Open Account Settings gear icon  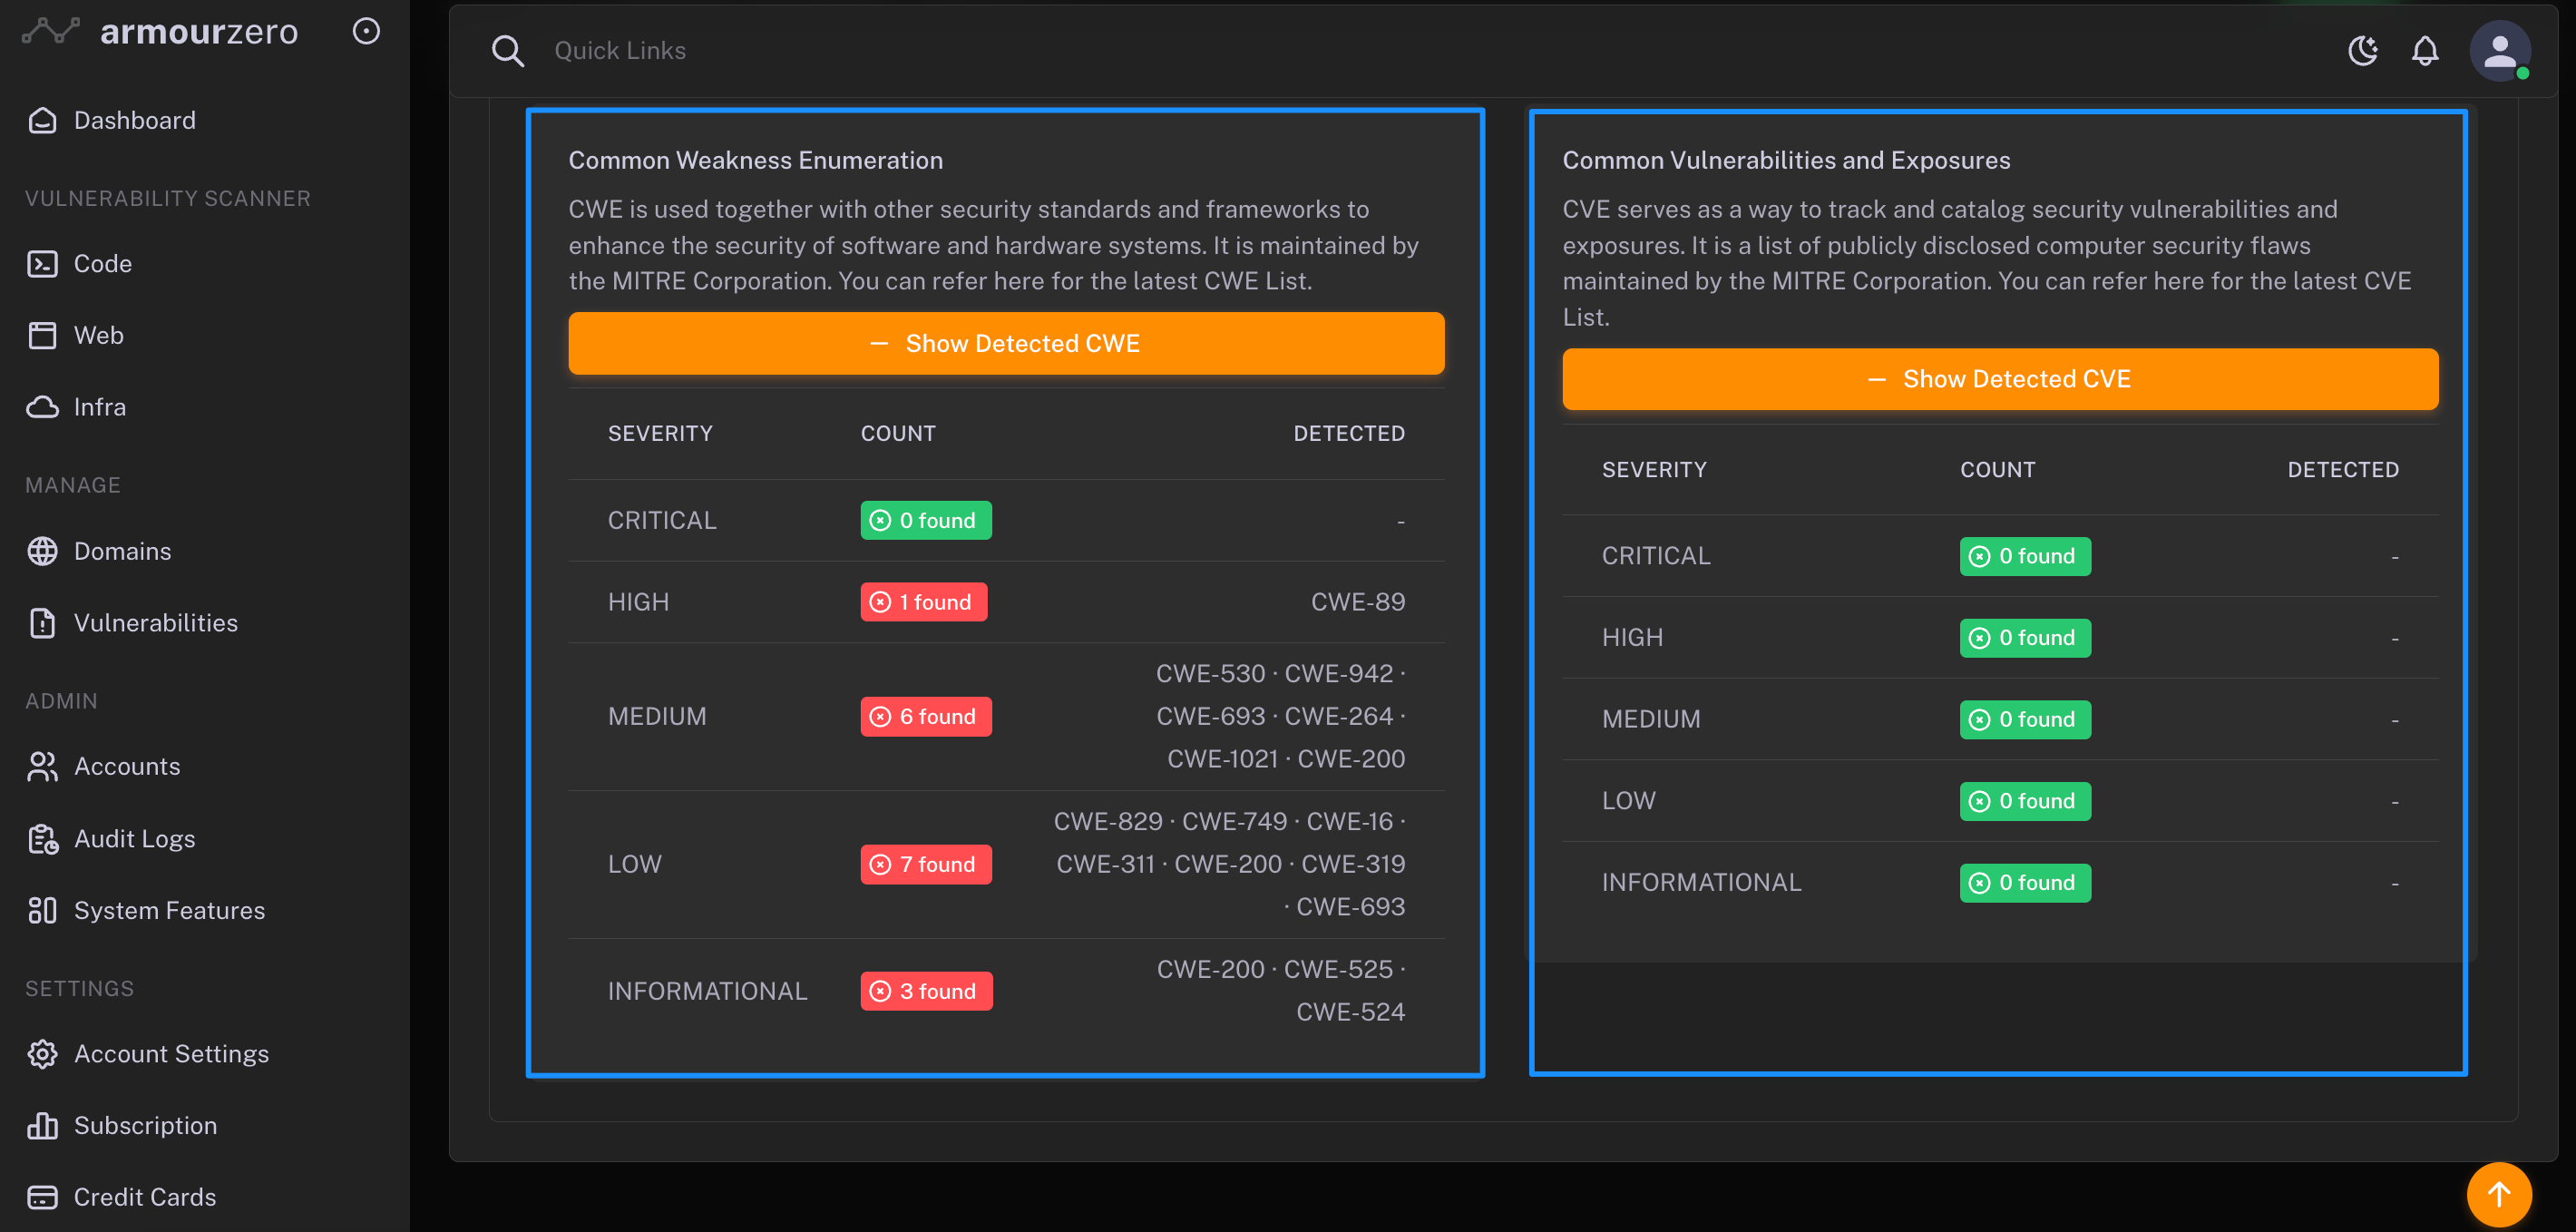(x=42, y=1054)
